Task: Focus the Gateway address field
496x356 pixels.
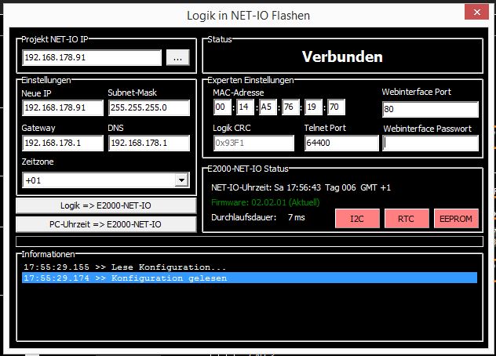Action: 61,143
